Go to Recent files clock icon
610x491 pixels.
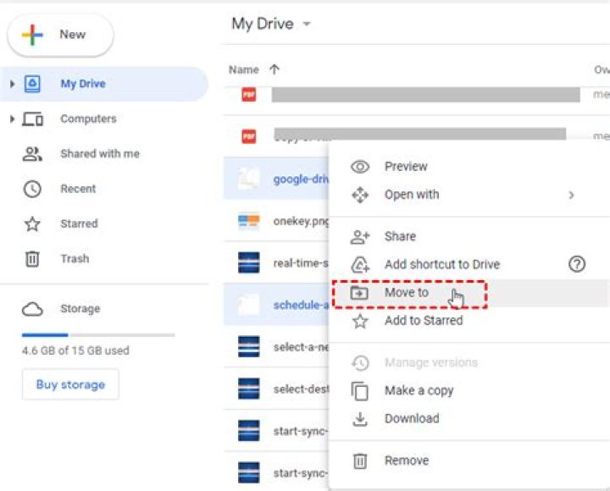coord(32,189)
